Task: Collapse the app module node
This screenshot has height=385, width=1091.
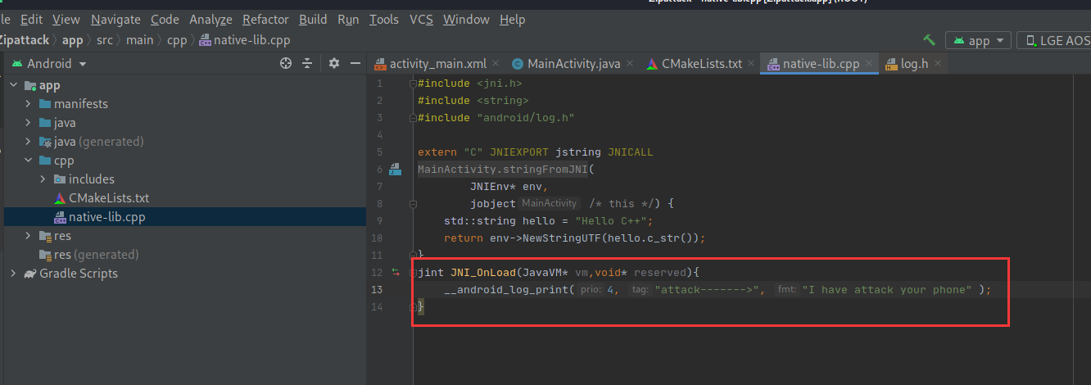Action: 13,85
